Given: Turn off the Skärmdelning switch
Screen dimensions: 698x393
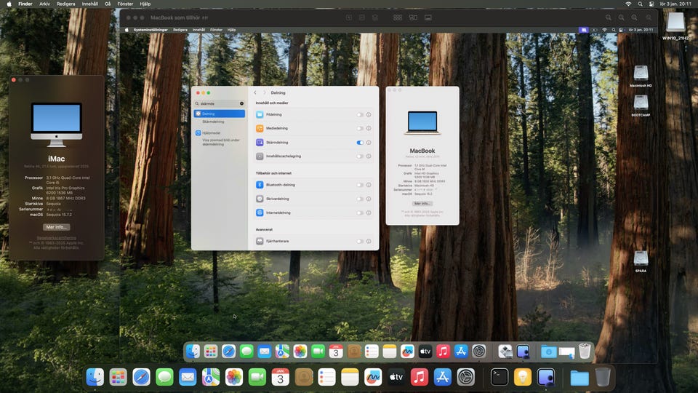Looking at the screenshot, I should tap(359, 143).
